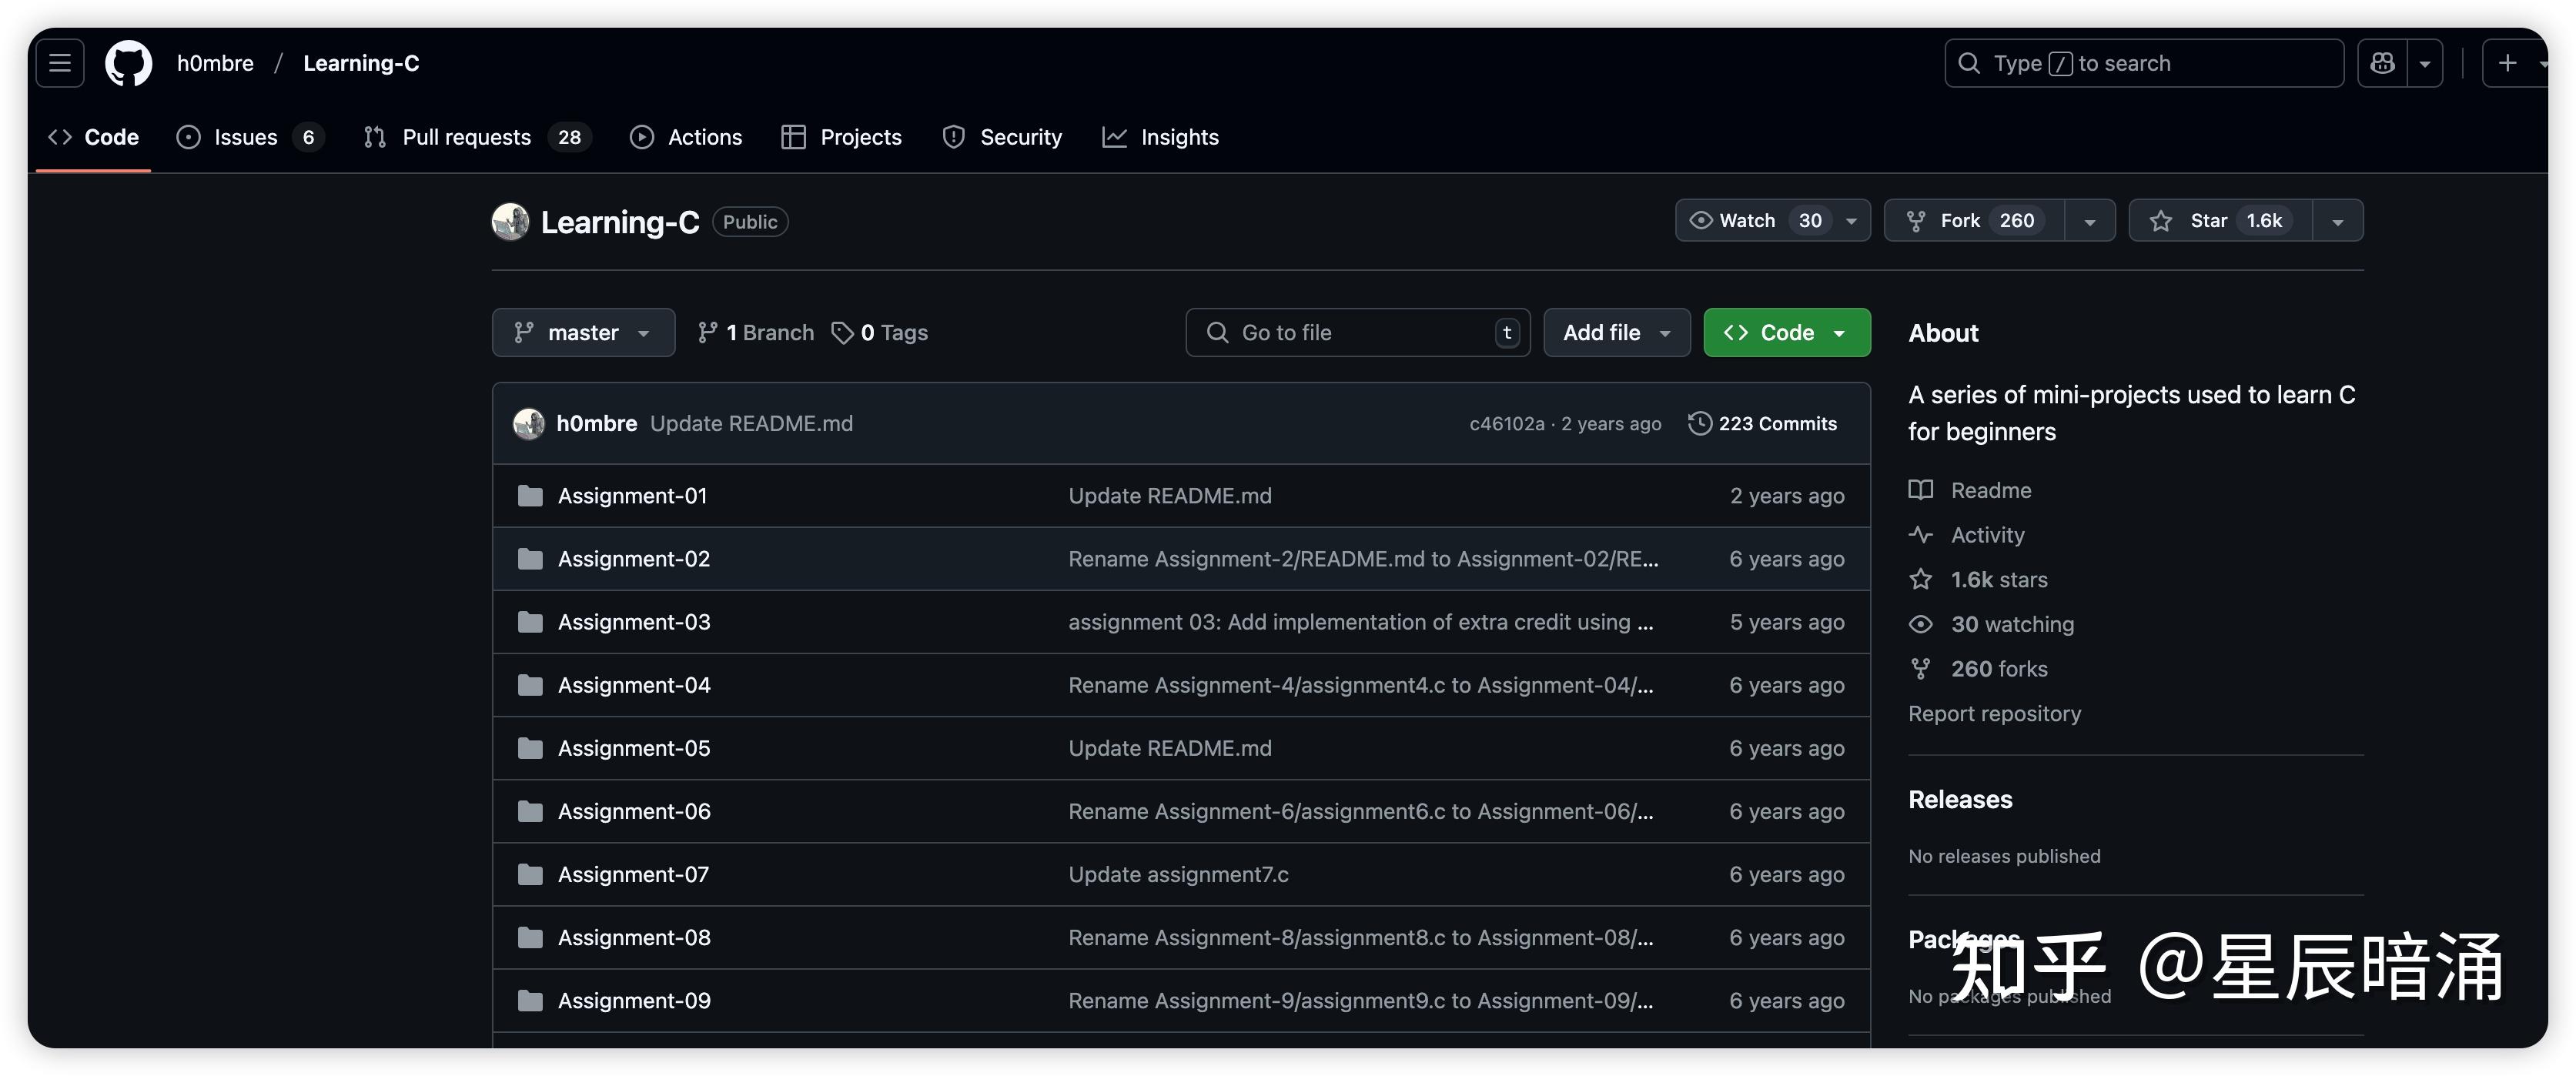Open the Pull requests tab

477,137
